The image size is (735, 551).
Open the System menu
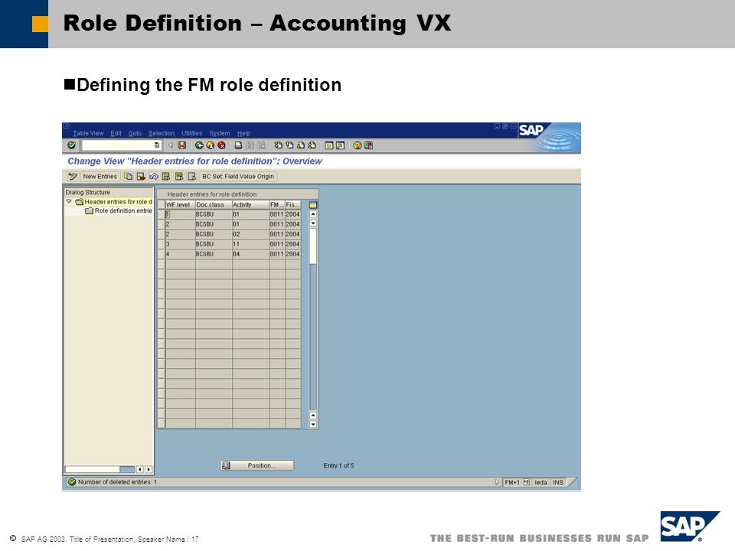click(220, 133)
